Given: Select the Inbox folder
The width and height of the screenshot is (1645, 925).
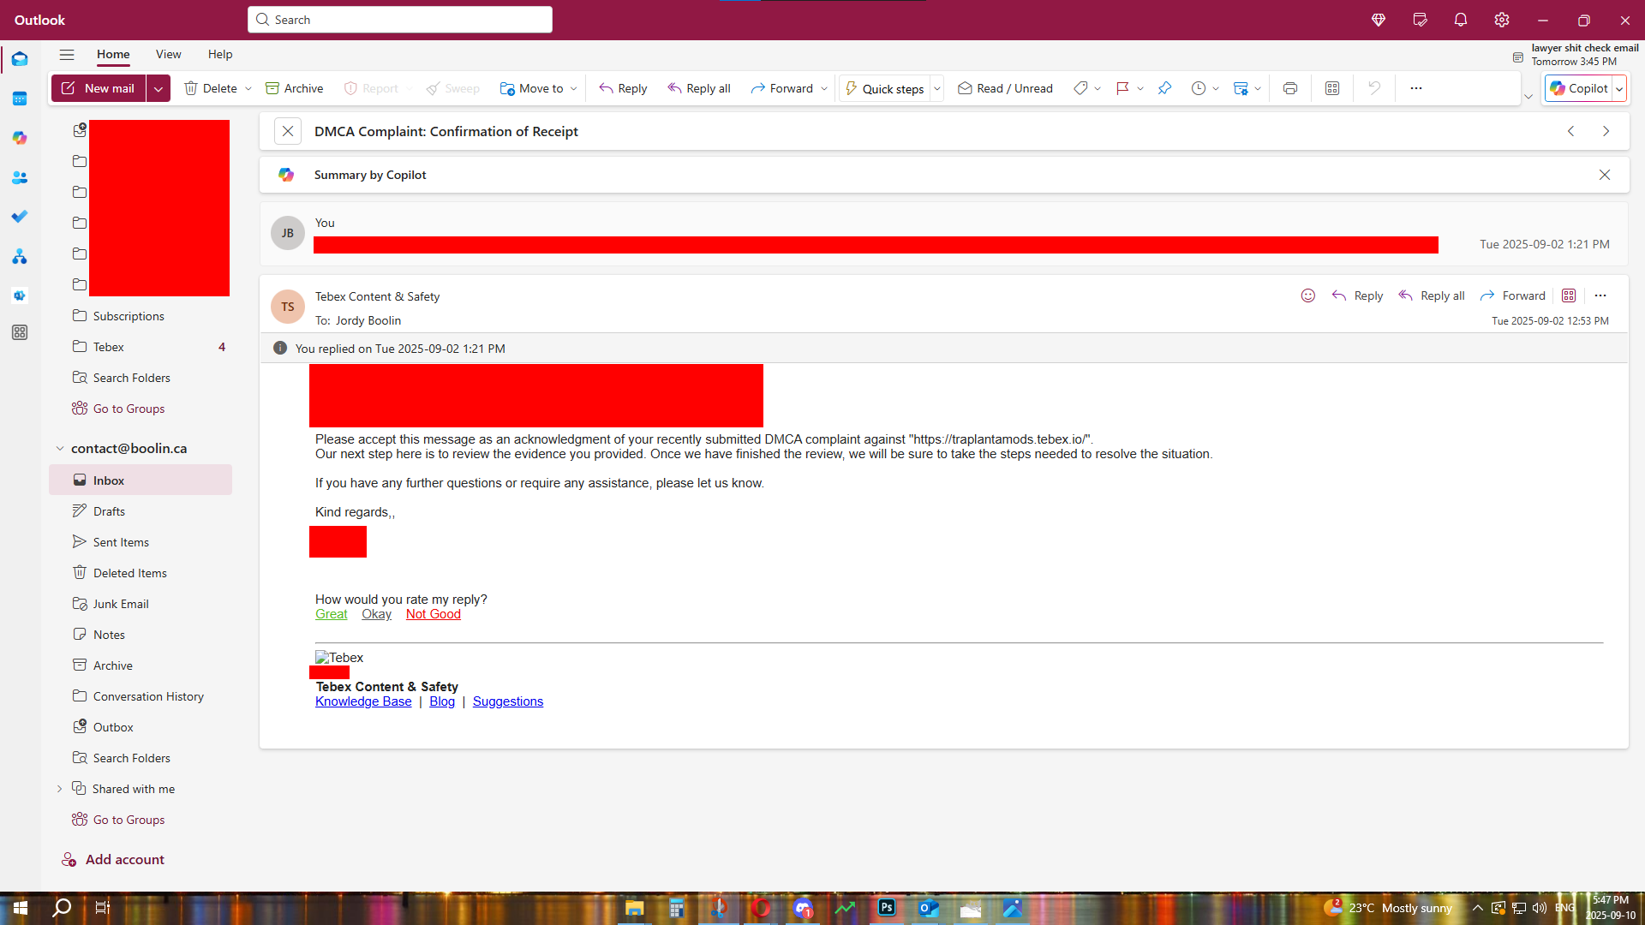Looking at the screenshot, I should [141, 480].
